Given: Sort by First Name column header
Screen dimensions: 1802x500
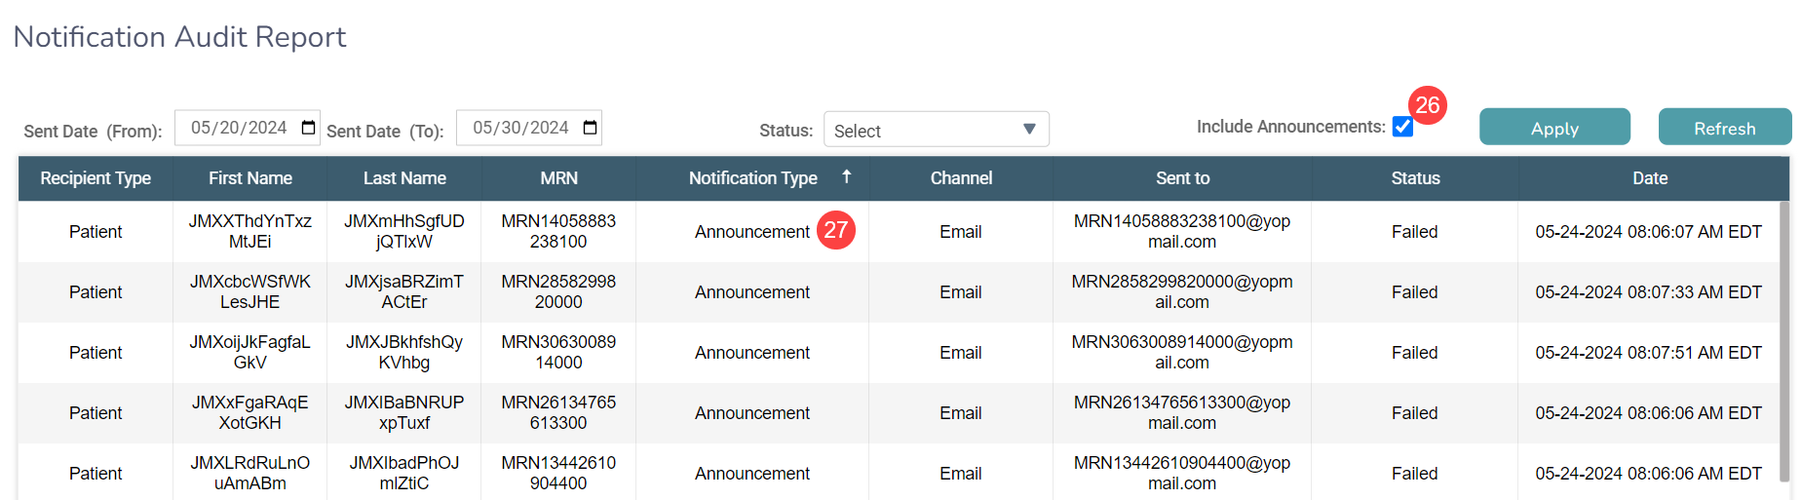Looking at the screenshot, I should [x=250, y=178].
